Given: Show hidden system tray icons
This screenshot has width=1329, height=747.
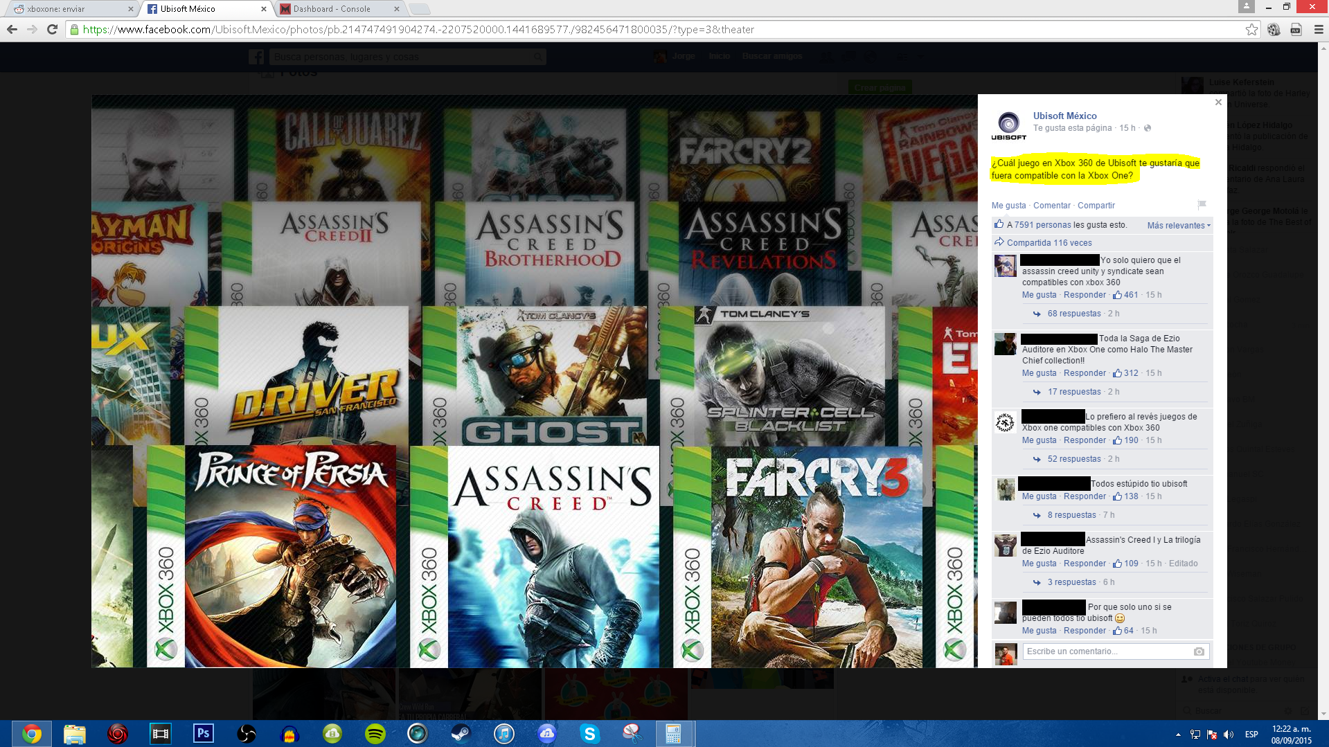Looking at the screenshot, I should coord(1178,735).
